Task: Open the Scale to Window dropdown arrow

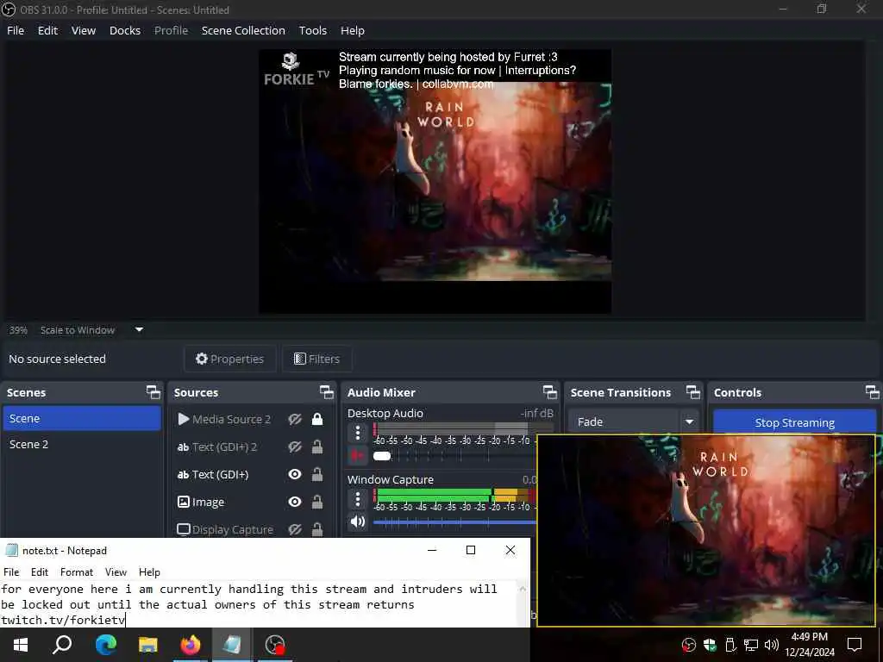Action: [x=139, y=330]
